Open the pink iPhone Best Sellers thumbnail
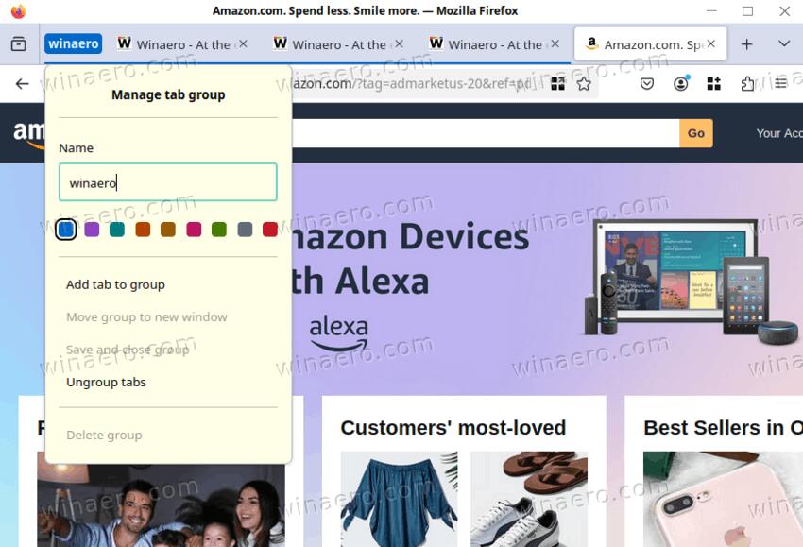Screen dimensions: 803x547 (x=723, y=499)
